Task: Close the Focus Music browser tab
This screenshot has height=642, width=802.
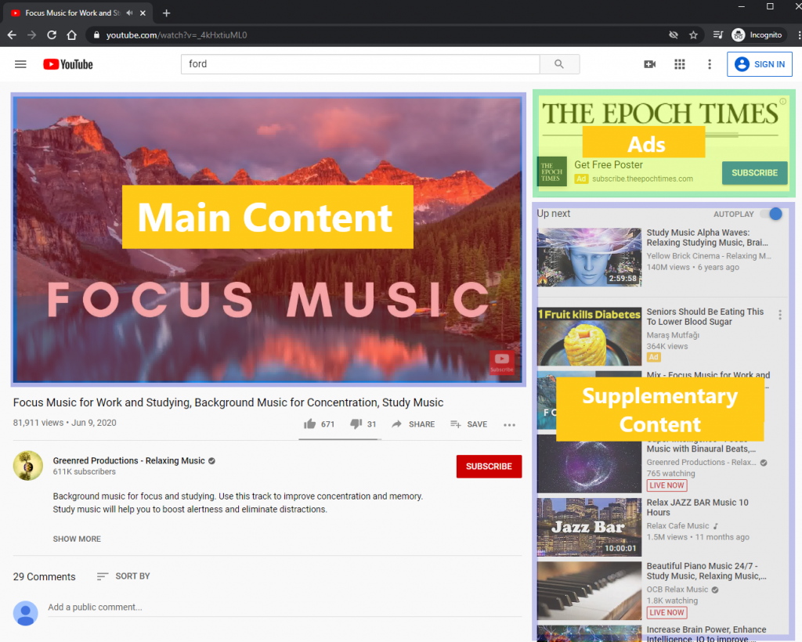Action: coord(143,13)
